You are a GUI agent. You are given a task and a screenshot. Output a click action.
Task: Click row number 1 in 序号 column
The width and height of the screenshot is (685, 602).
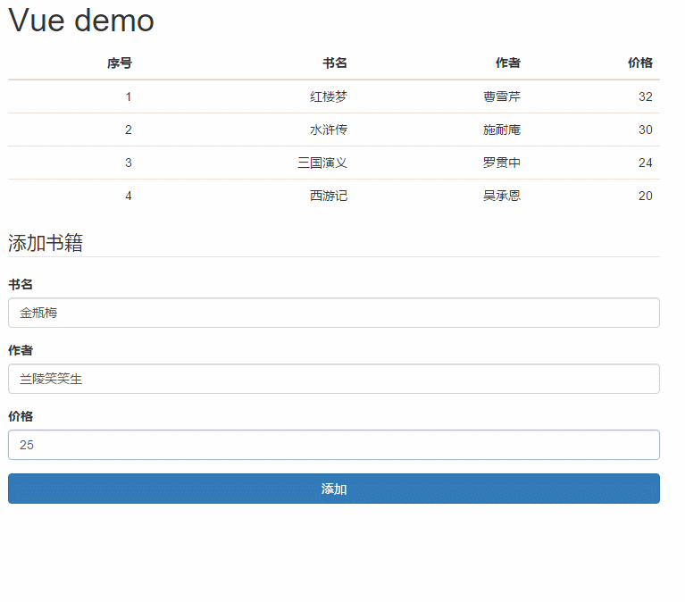[x=129, y=96]
